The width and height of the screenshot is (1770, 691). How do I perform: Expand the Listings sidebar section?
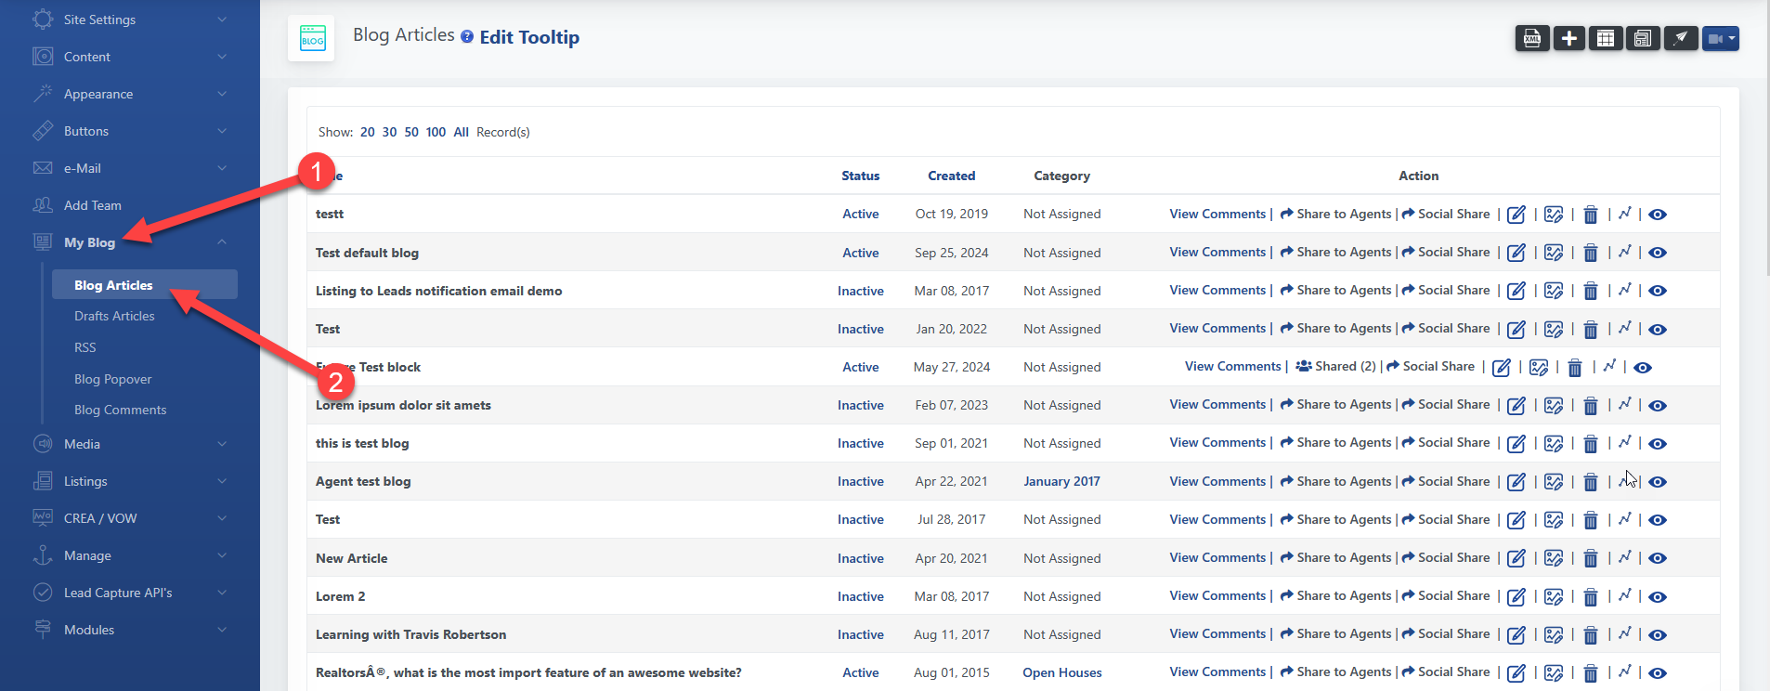130,481
